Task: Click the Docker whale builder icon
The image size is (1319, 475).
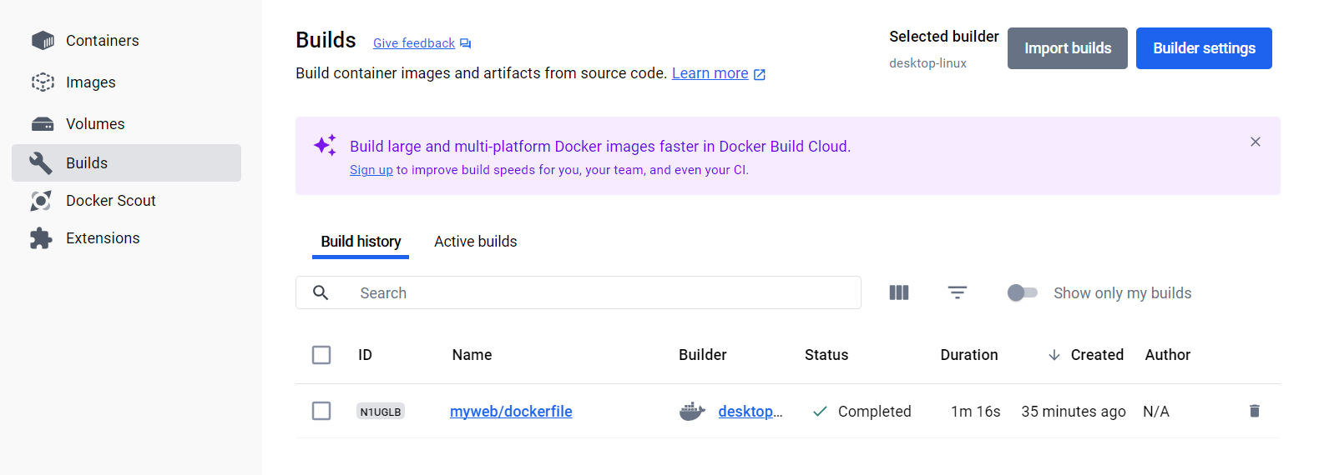Action: coord(692,411)
